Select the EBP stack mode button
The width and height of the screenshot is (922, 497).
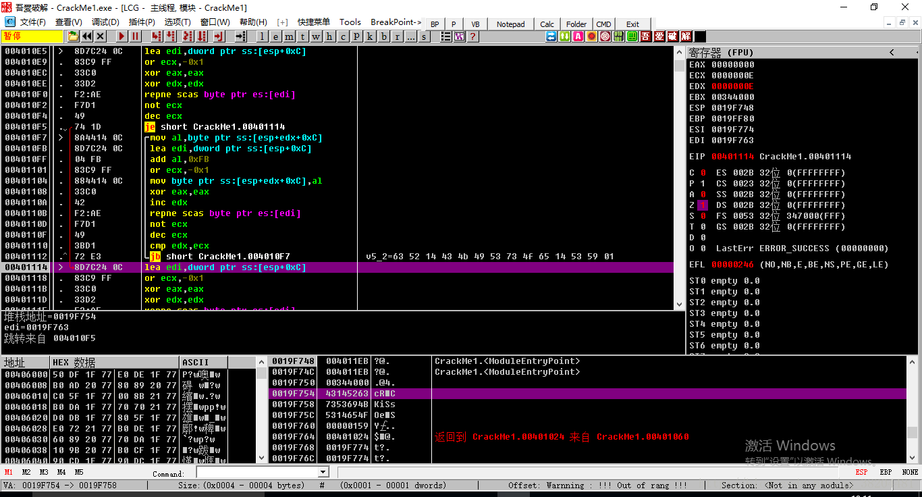coord(886,472)
